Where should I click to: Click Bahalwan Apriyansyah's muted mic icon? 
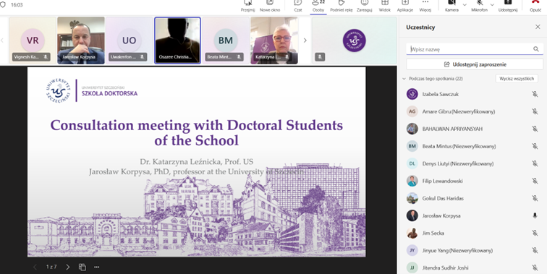click(x=535, y=129)
